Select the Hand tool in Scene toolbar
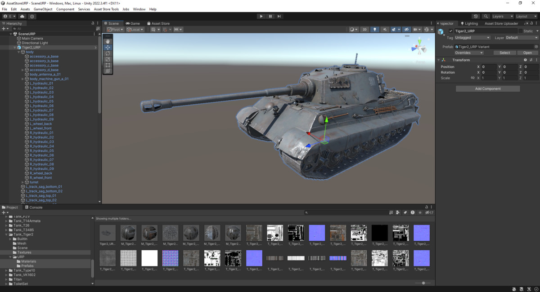Image resolution: width=540 pixels, height=292 pixels. tap(107, 41)
